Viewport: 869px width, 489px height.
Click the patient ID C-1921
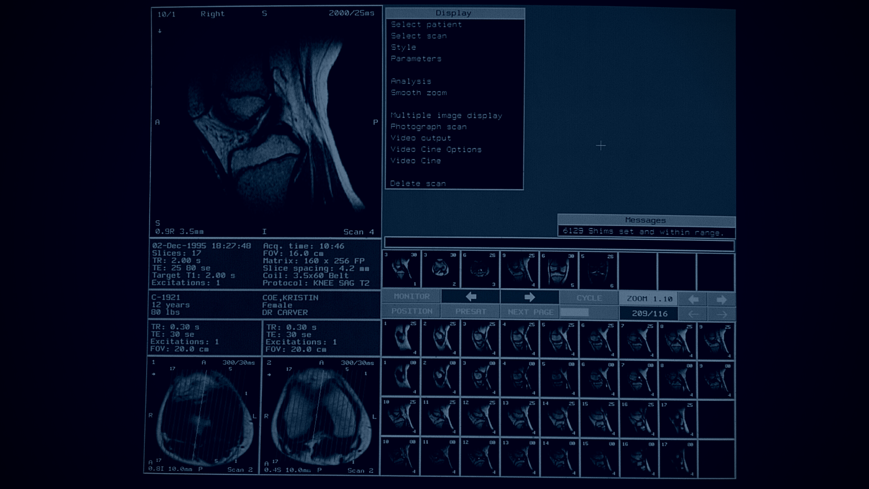[166, 297]
